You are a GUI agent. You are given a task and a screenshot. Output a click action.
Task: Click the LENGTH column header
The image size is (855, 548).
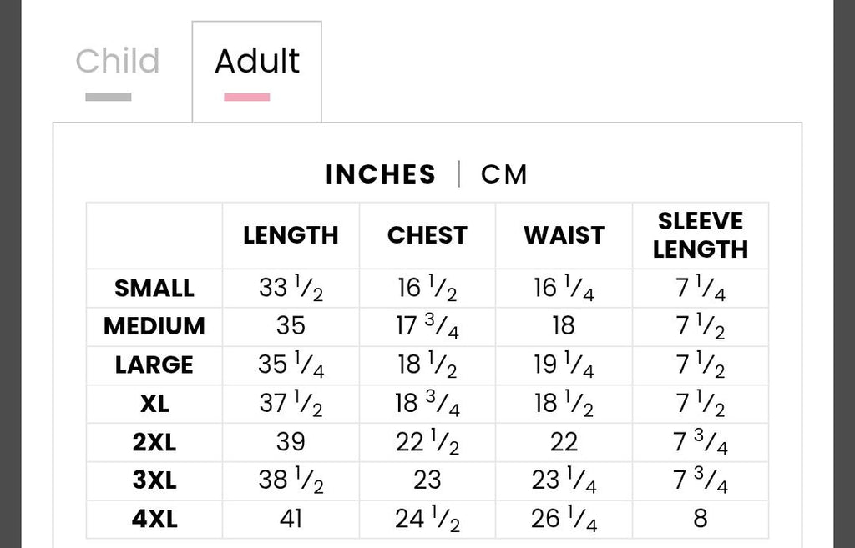point(291,235)
